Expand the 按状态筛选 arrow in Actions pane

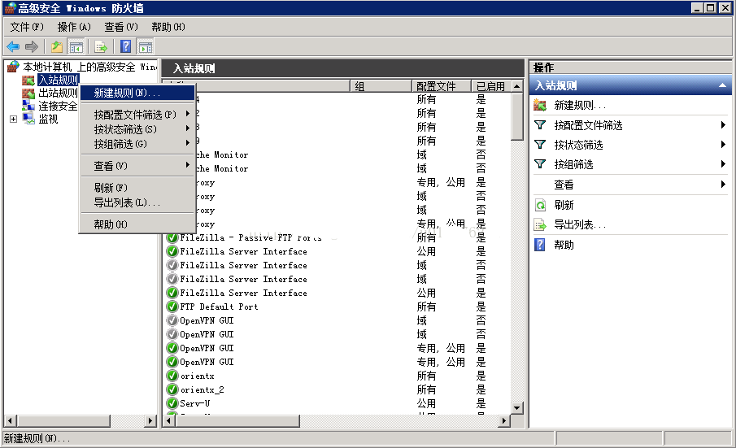click(723, 145)
